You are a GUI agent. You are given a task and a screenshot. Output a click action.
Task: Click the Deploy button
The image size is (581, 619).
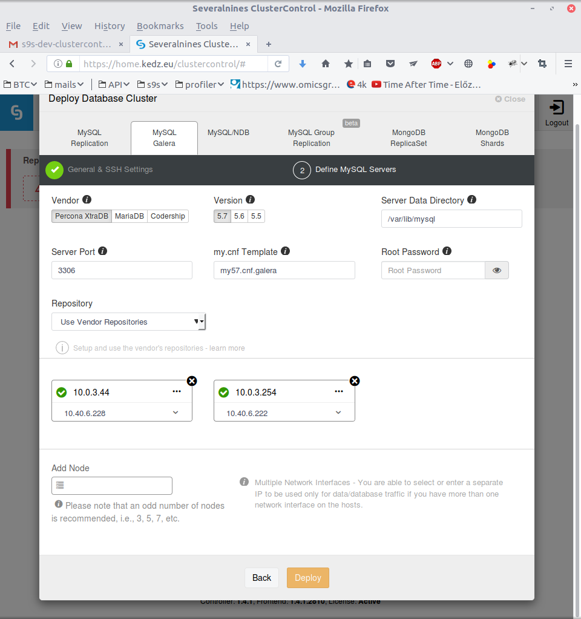(307, 578)
